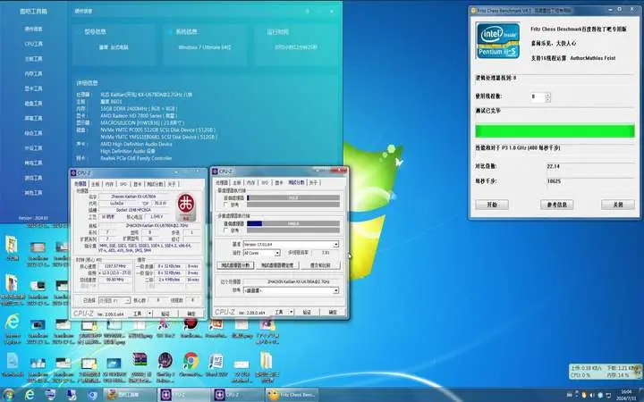Switch to 主板 tab in CPU-Z processor window
This screenshot has height=402, width=644.
click(x=96, y=184)
